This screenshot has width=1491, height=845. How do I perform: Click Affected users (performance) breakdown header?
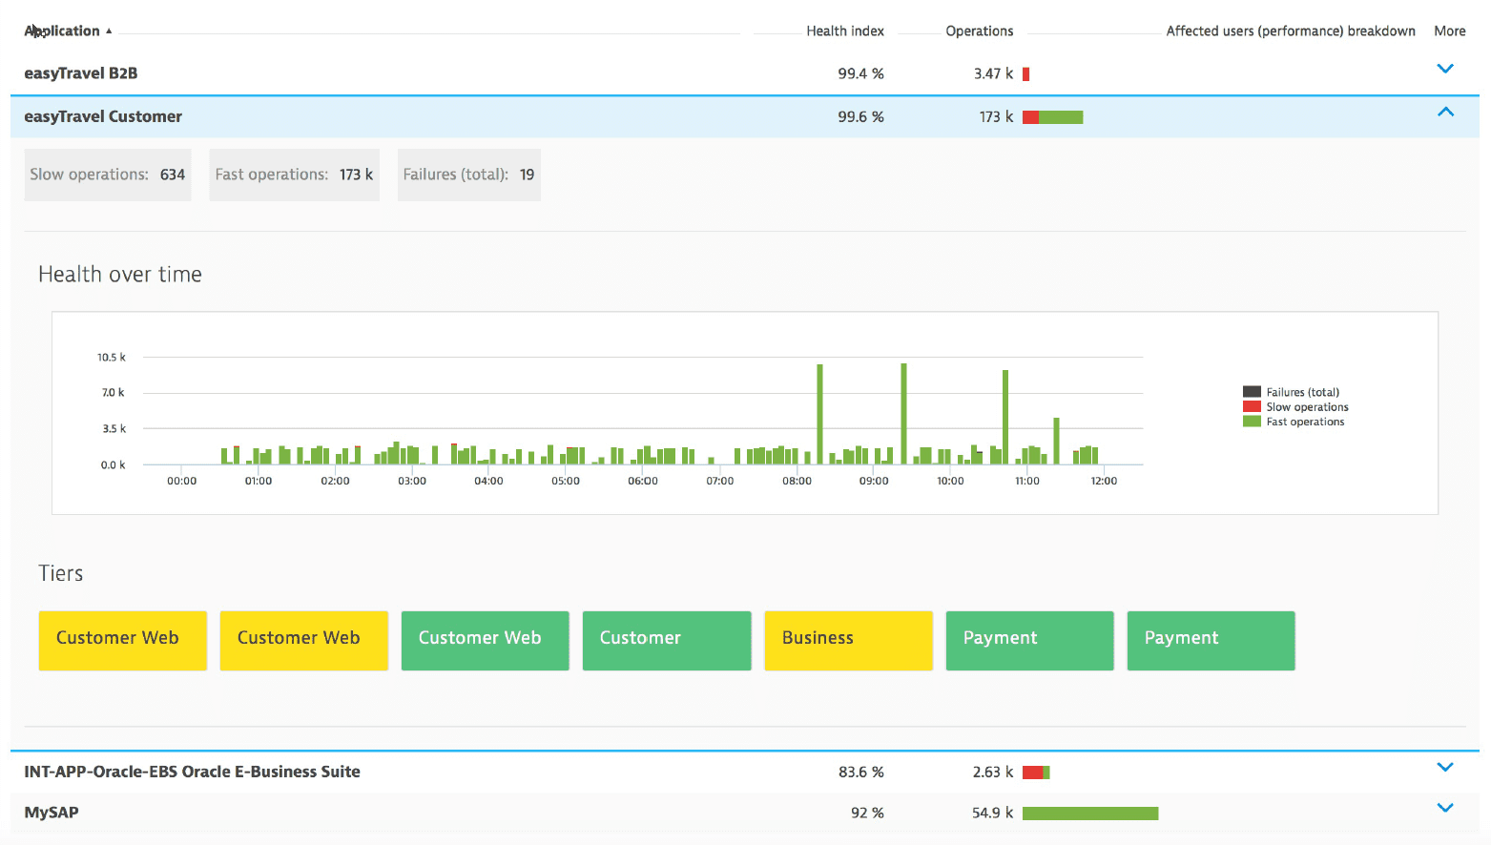click(1291, 31)
